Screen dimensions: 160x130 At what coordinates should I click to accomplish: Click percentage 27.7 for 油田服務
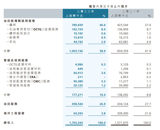click(x=148, y=104)
